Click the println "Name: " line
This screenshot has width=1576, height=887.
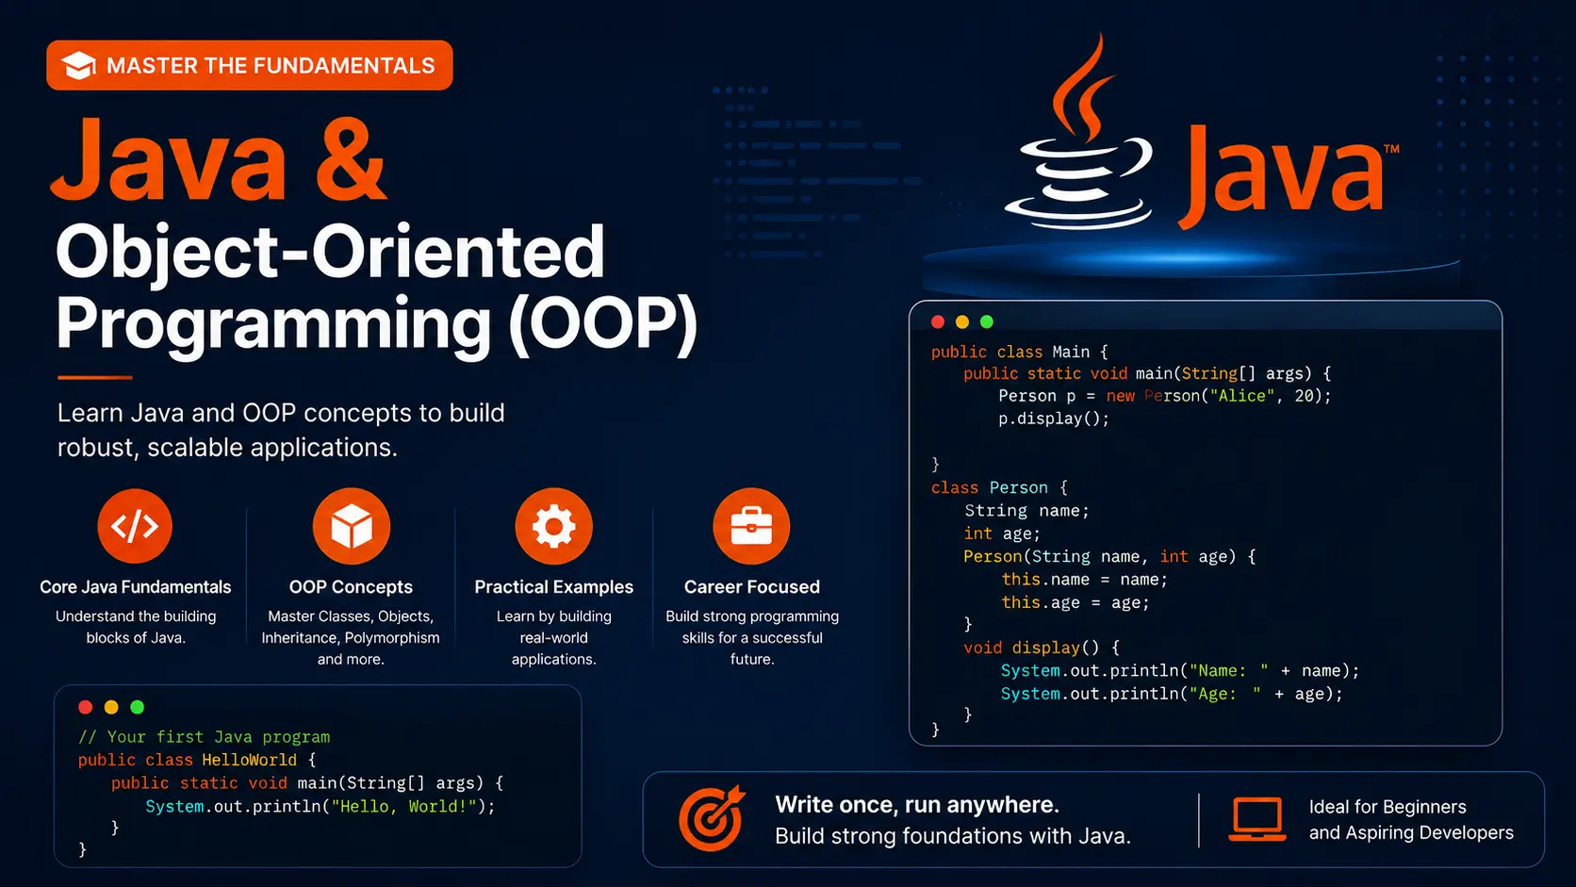(1180, 671)
